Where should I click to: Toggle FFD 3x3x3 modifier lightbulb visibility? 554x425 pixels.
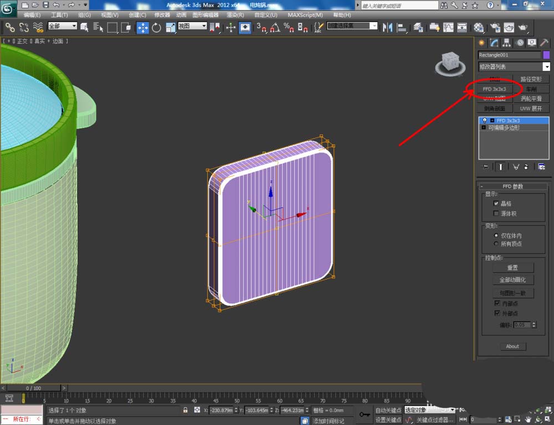point(484,120)
